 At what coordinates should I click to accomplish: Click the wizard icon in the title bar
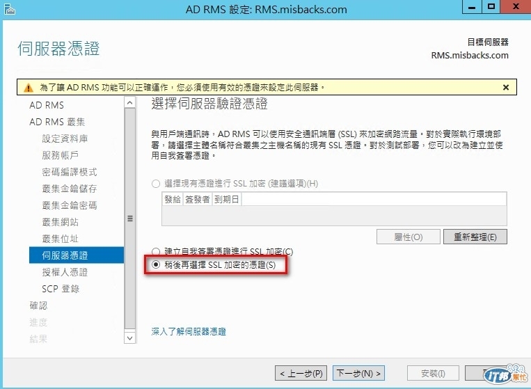[9, 9]
